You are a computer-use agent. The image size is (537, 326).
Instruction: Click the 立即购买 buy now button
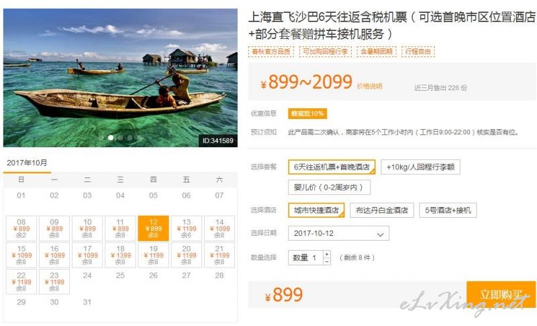[x=501, y=294]
